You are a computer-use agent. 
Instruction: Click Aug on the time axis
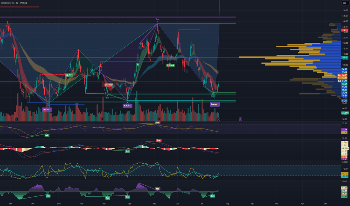tap(228, 203)
